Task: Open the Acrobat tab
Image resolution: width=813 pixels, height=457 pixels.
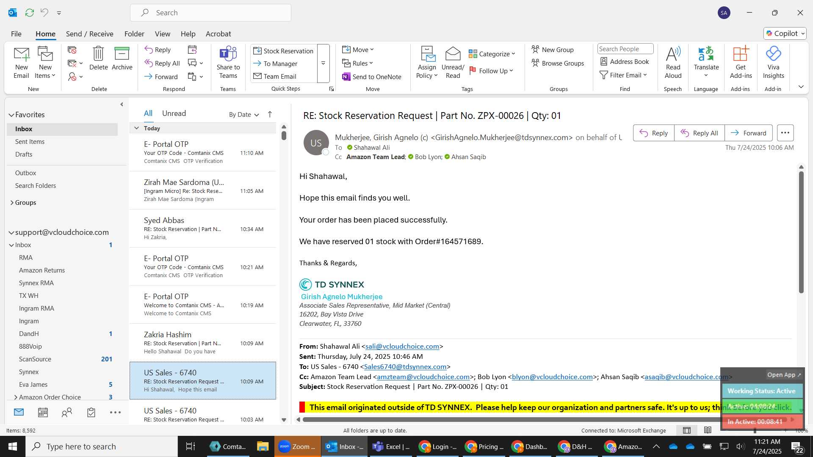Action: 218,34
